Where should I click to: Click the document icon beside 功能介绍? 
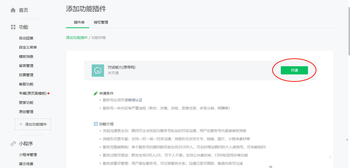[x=96, y=124]
